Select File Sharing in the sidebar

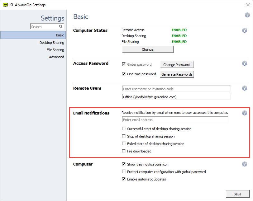[55, 50]
